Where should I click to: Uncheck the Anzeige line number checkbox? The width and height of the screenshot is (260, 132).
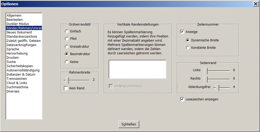(182, 32)
